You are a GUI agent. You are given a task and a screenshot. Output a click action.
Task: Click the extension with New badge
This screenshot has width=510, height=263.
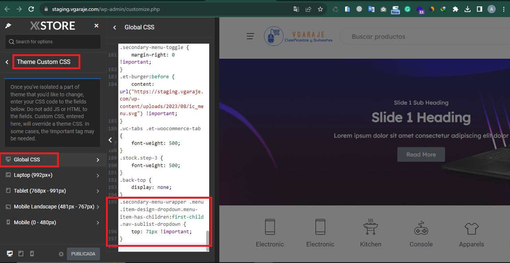(395, 10)
